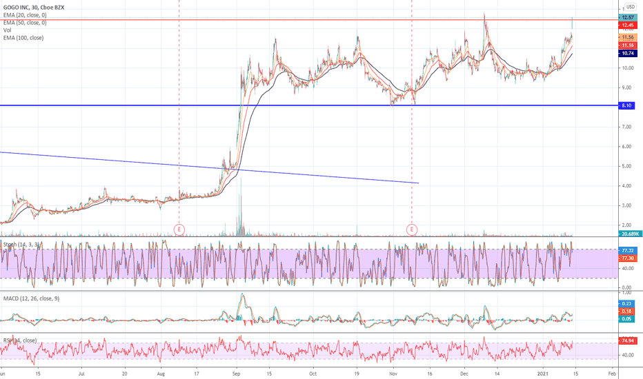The width and height of the screenshot is (643, 379).
Task: Click the Feb date on time axis
Action: 612,373
